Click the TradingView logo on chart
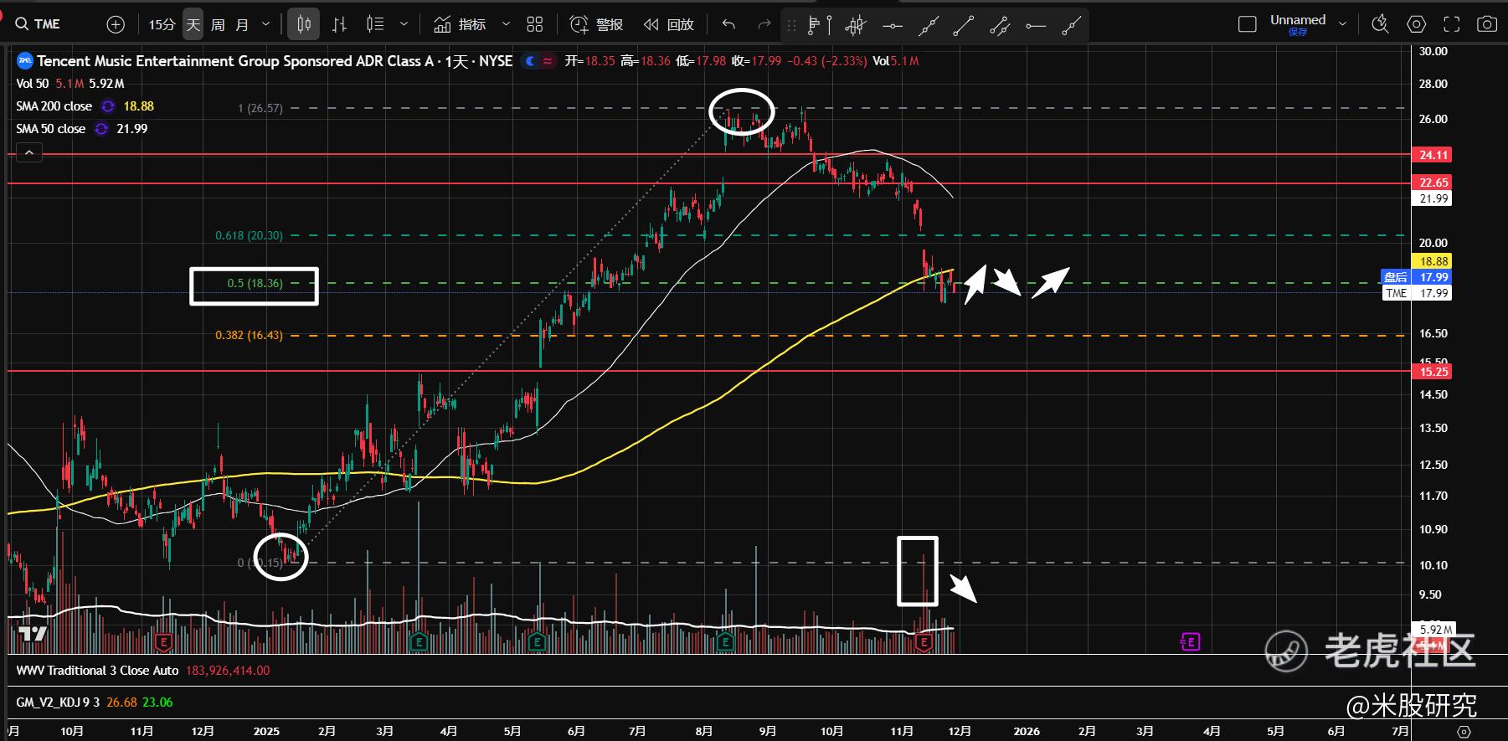The width and height of the screenshot is (1508, 741). 33,634
